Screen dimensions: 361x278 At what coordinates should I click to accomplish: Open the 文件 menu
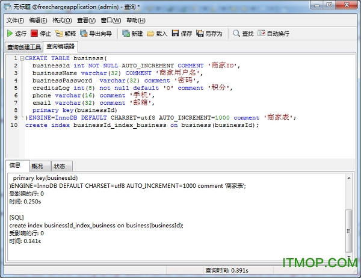pyautogui.click(x=14, y=20)
